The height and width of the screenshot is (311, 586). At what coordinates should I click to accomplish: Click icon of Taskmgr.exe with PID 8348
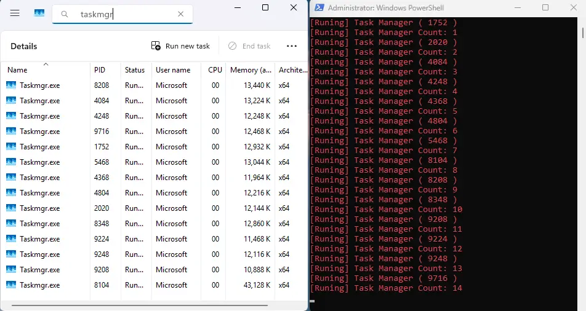point(11,223)
